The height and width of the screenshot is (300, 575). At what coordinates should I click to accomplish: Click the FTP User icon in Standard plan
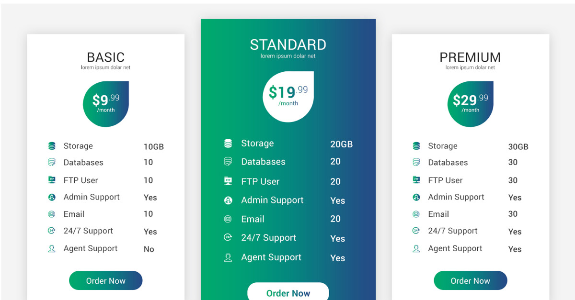pos(228,181)
